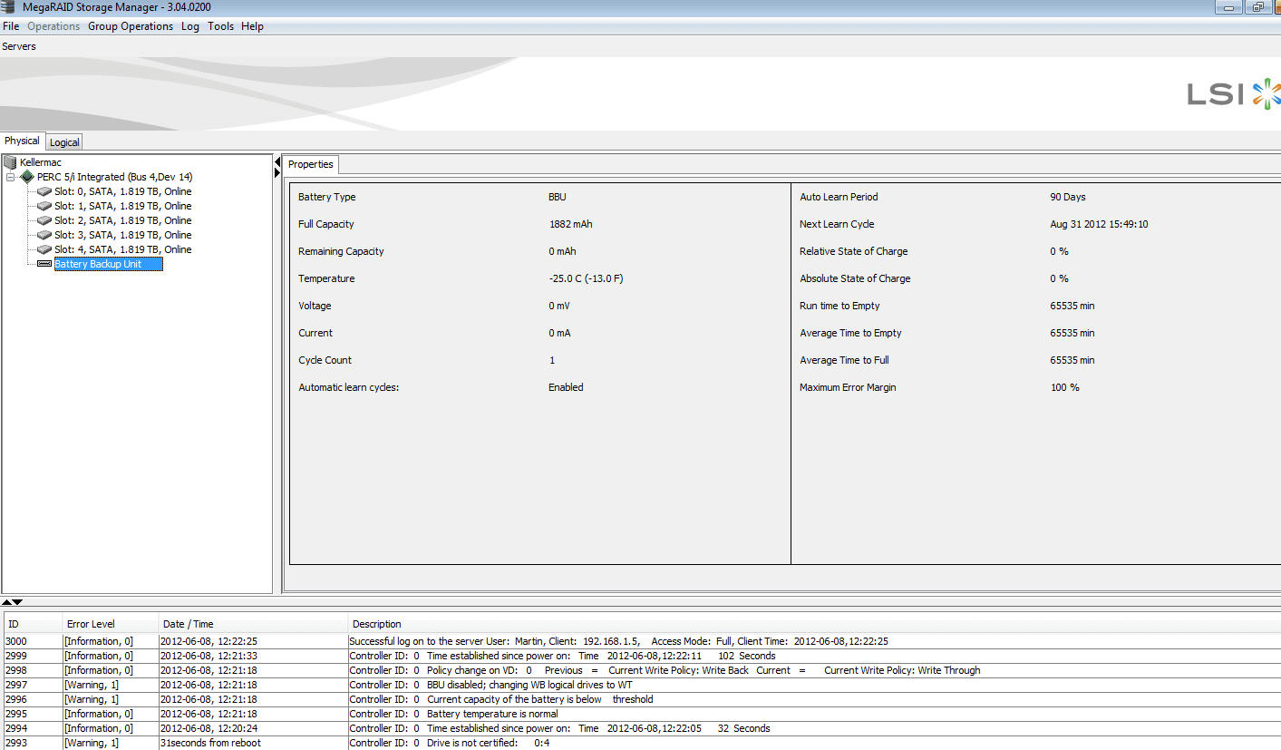The image size is (1281, 750).
Task: Switch to the Physical tab
Action: 23,141
